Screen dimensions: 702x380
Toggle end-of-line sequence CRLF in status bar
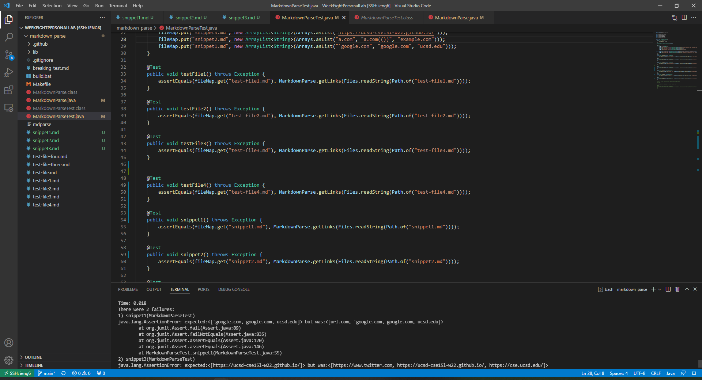coord(656,373)
